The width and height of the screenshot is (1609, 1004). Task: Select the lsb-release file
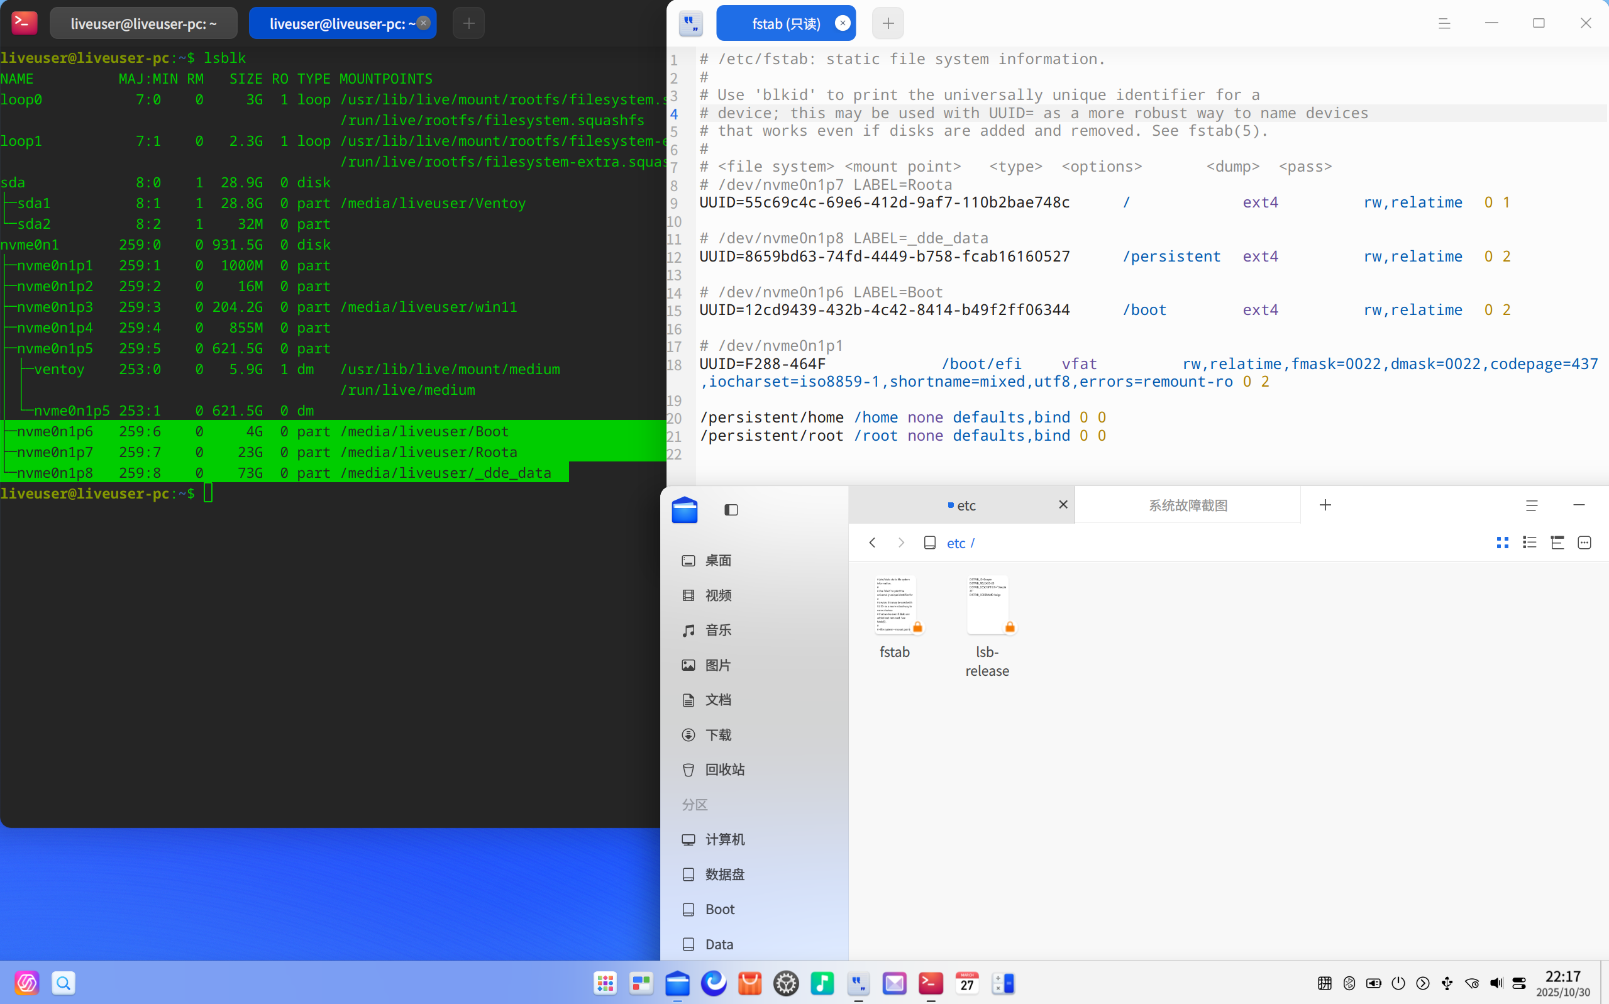pos(987,626)
